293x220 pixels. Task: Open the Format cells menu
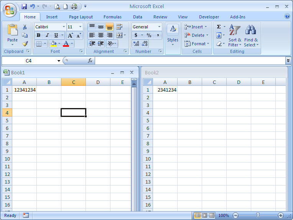click(197, 44)
